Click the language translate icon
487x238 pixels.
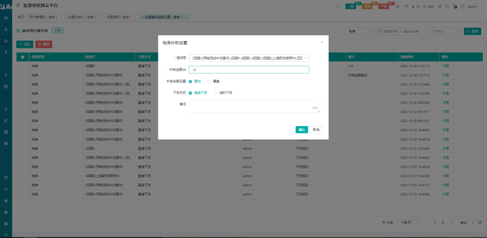coord(455,6)
